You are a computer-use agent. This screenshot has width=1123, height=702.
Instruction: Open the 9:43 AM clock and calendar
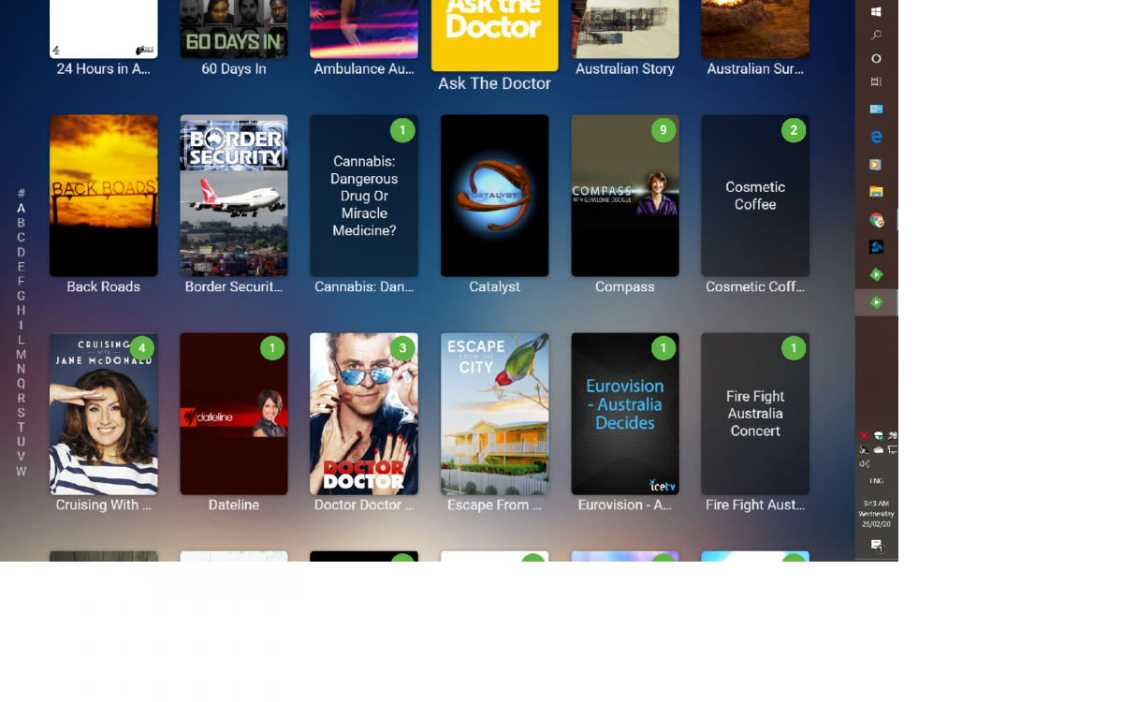877,514
